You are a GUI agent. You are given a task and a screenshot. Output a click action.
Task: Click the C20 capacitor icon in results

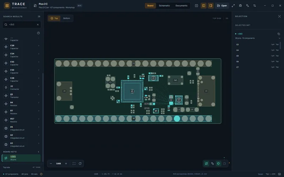pos(6,79)
